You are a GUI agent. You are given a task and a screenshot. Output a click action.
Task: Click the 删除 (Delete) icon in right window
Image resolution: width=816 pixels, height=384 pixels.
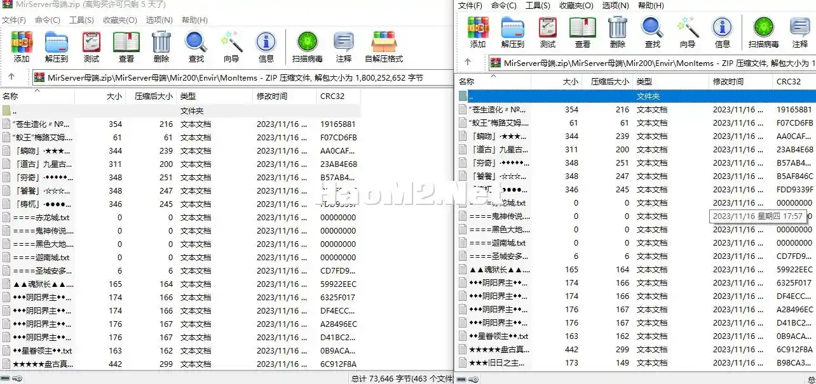618,32
